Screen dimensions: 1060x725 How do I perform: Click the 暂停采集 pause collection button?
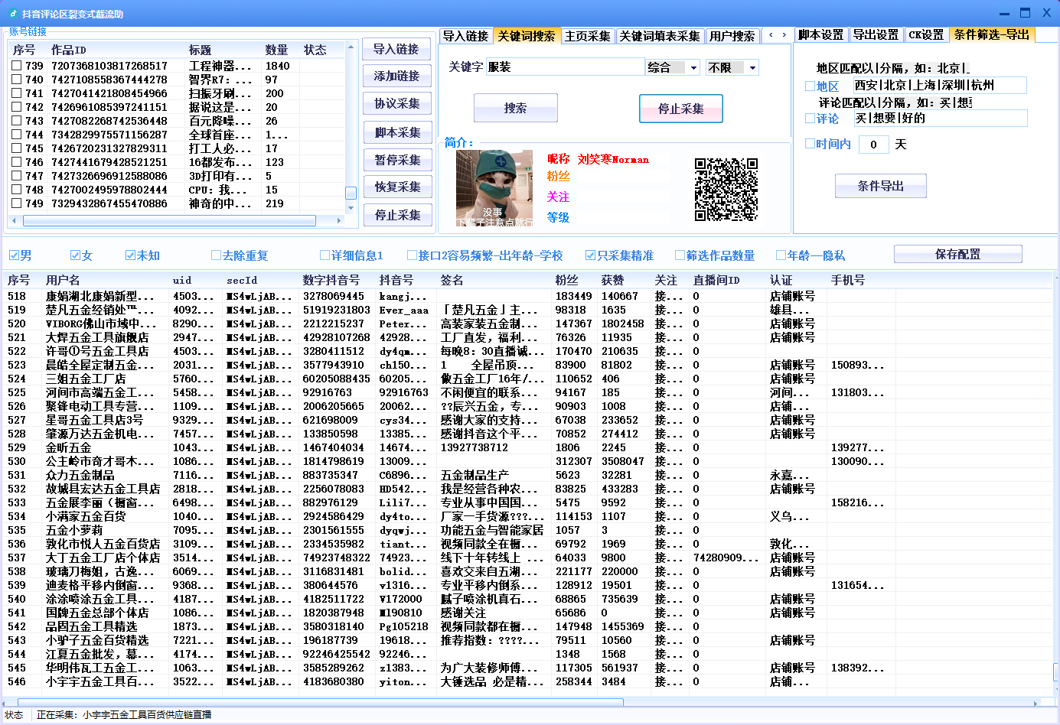click(x=395, y=160)
